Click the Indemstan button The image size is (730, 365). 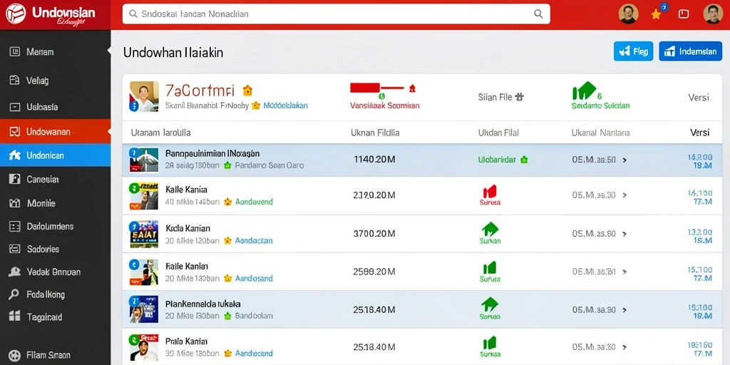point(690,51)
